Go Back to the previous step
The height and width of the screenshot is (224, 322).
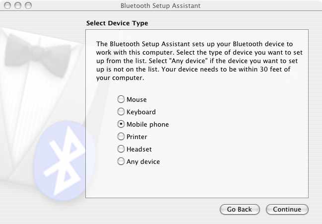click(240, 209)
